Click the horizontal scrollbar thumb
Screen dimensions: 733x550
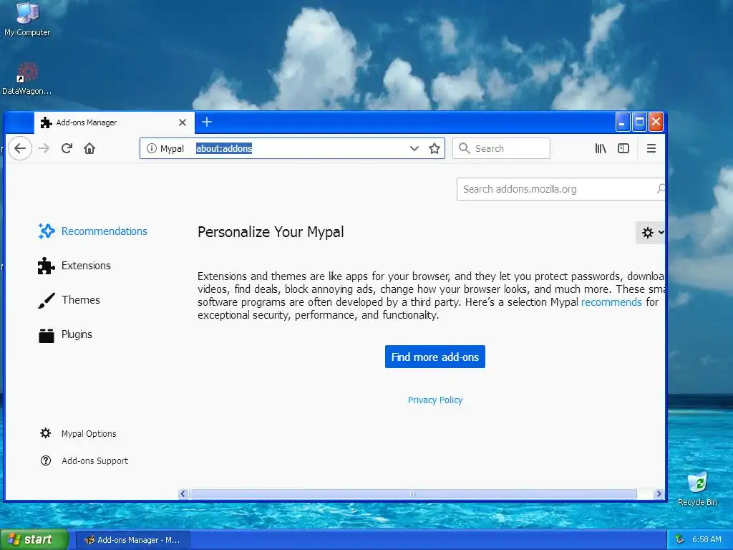(413, 494)
